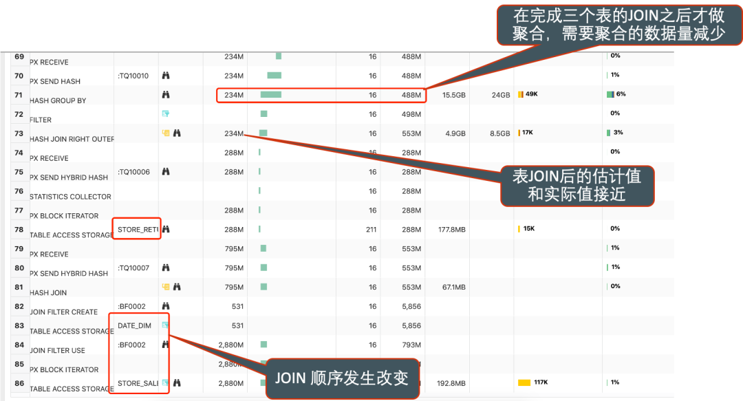This screenshot has width=743, height=401.
Task: Click binoculars icon in JOIN FILTER USE row
Action: coord(166,345)
